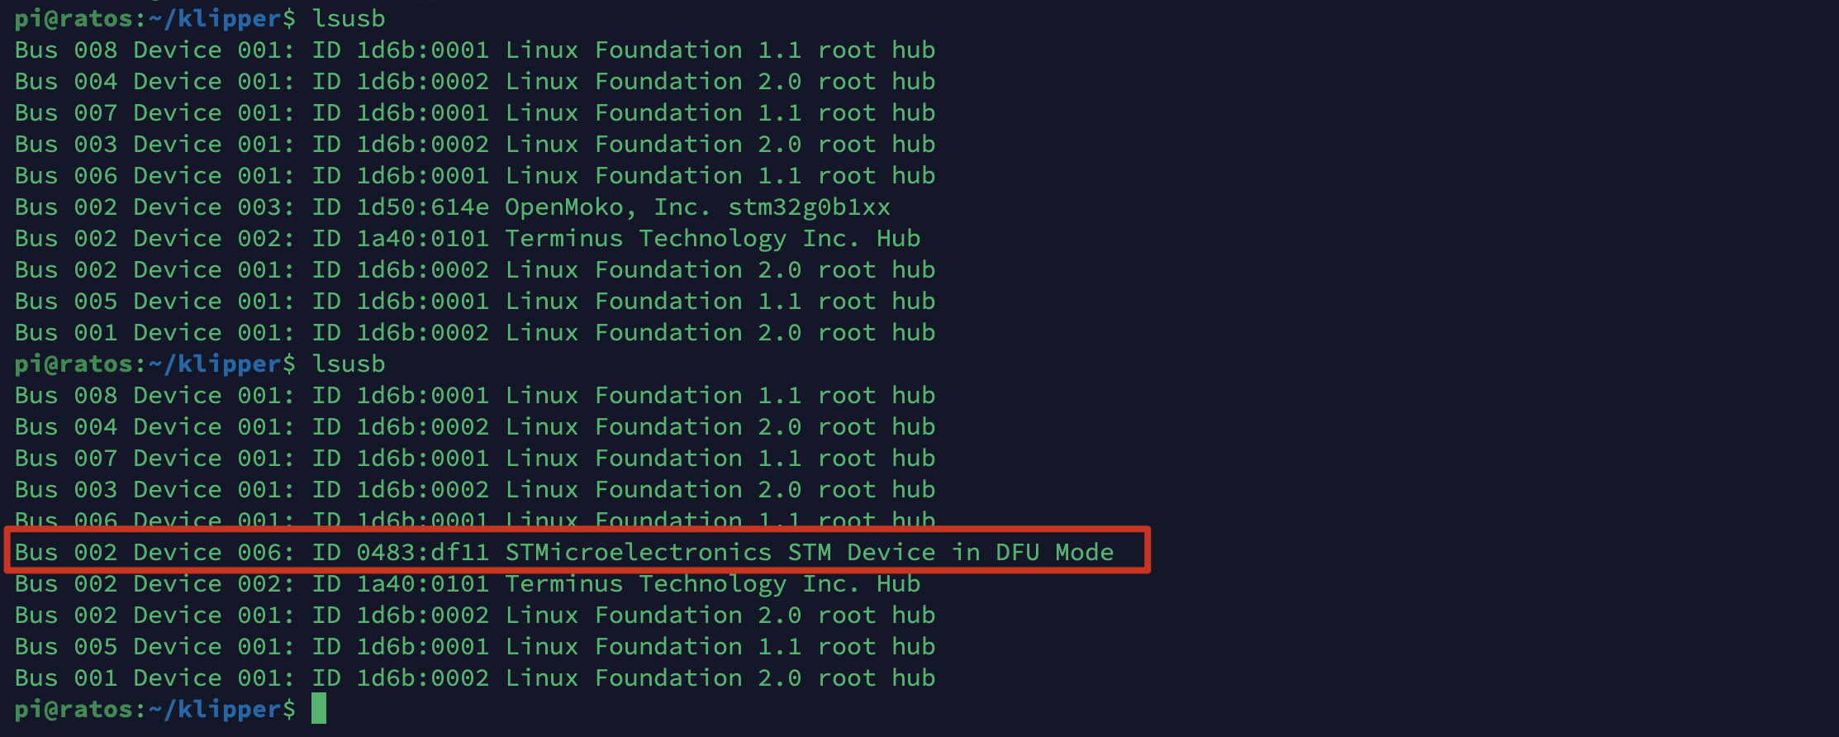Click the green terminal cursor block
Screen dimensions: 1839x737
319,709
